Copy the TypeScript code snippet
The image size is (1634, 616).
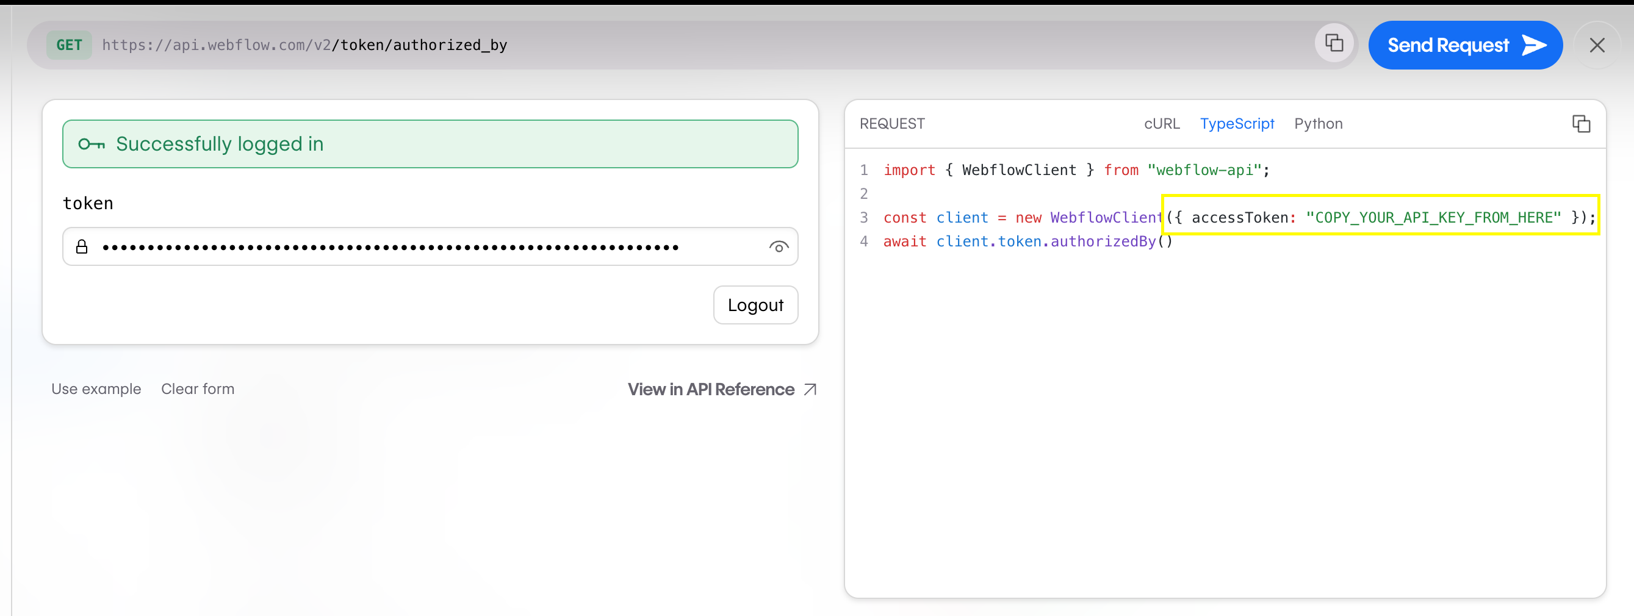[1581, 124]
